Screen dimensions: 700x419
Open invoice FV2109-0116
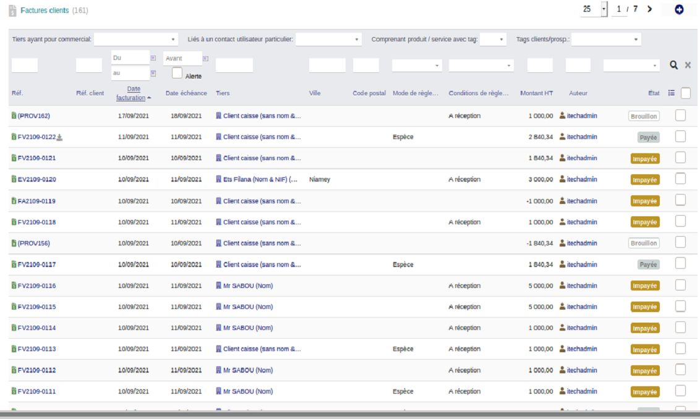36,286
